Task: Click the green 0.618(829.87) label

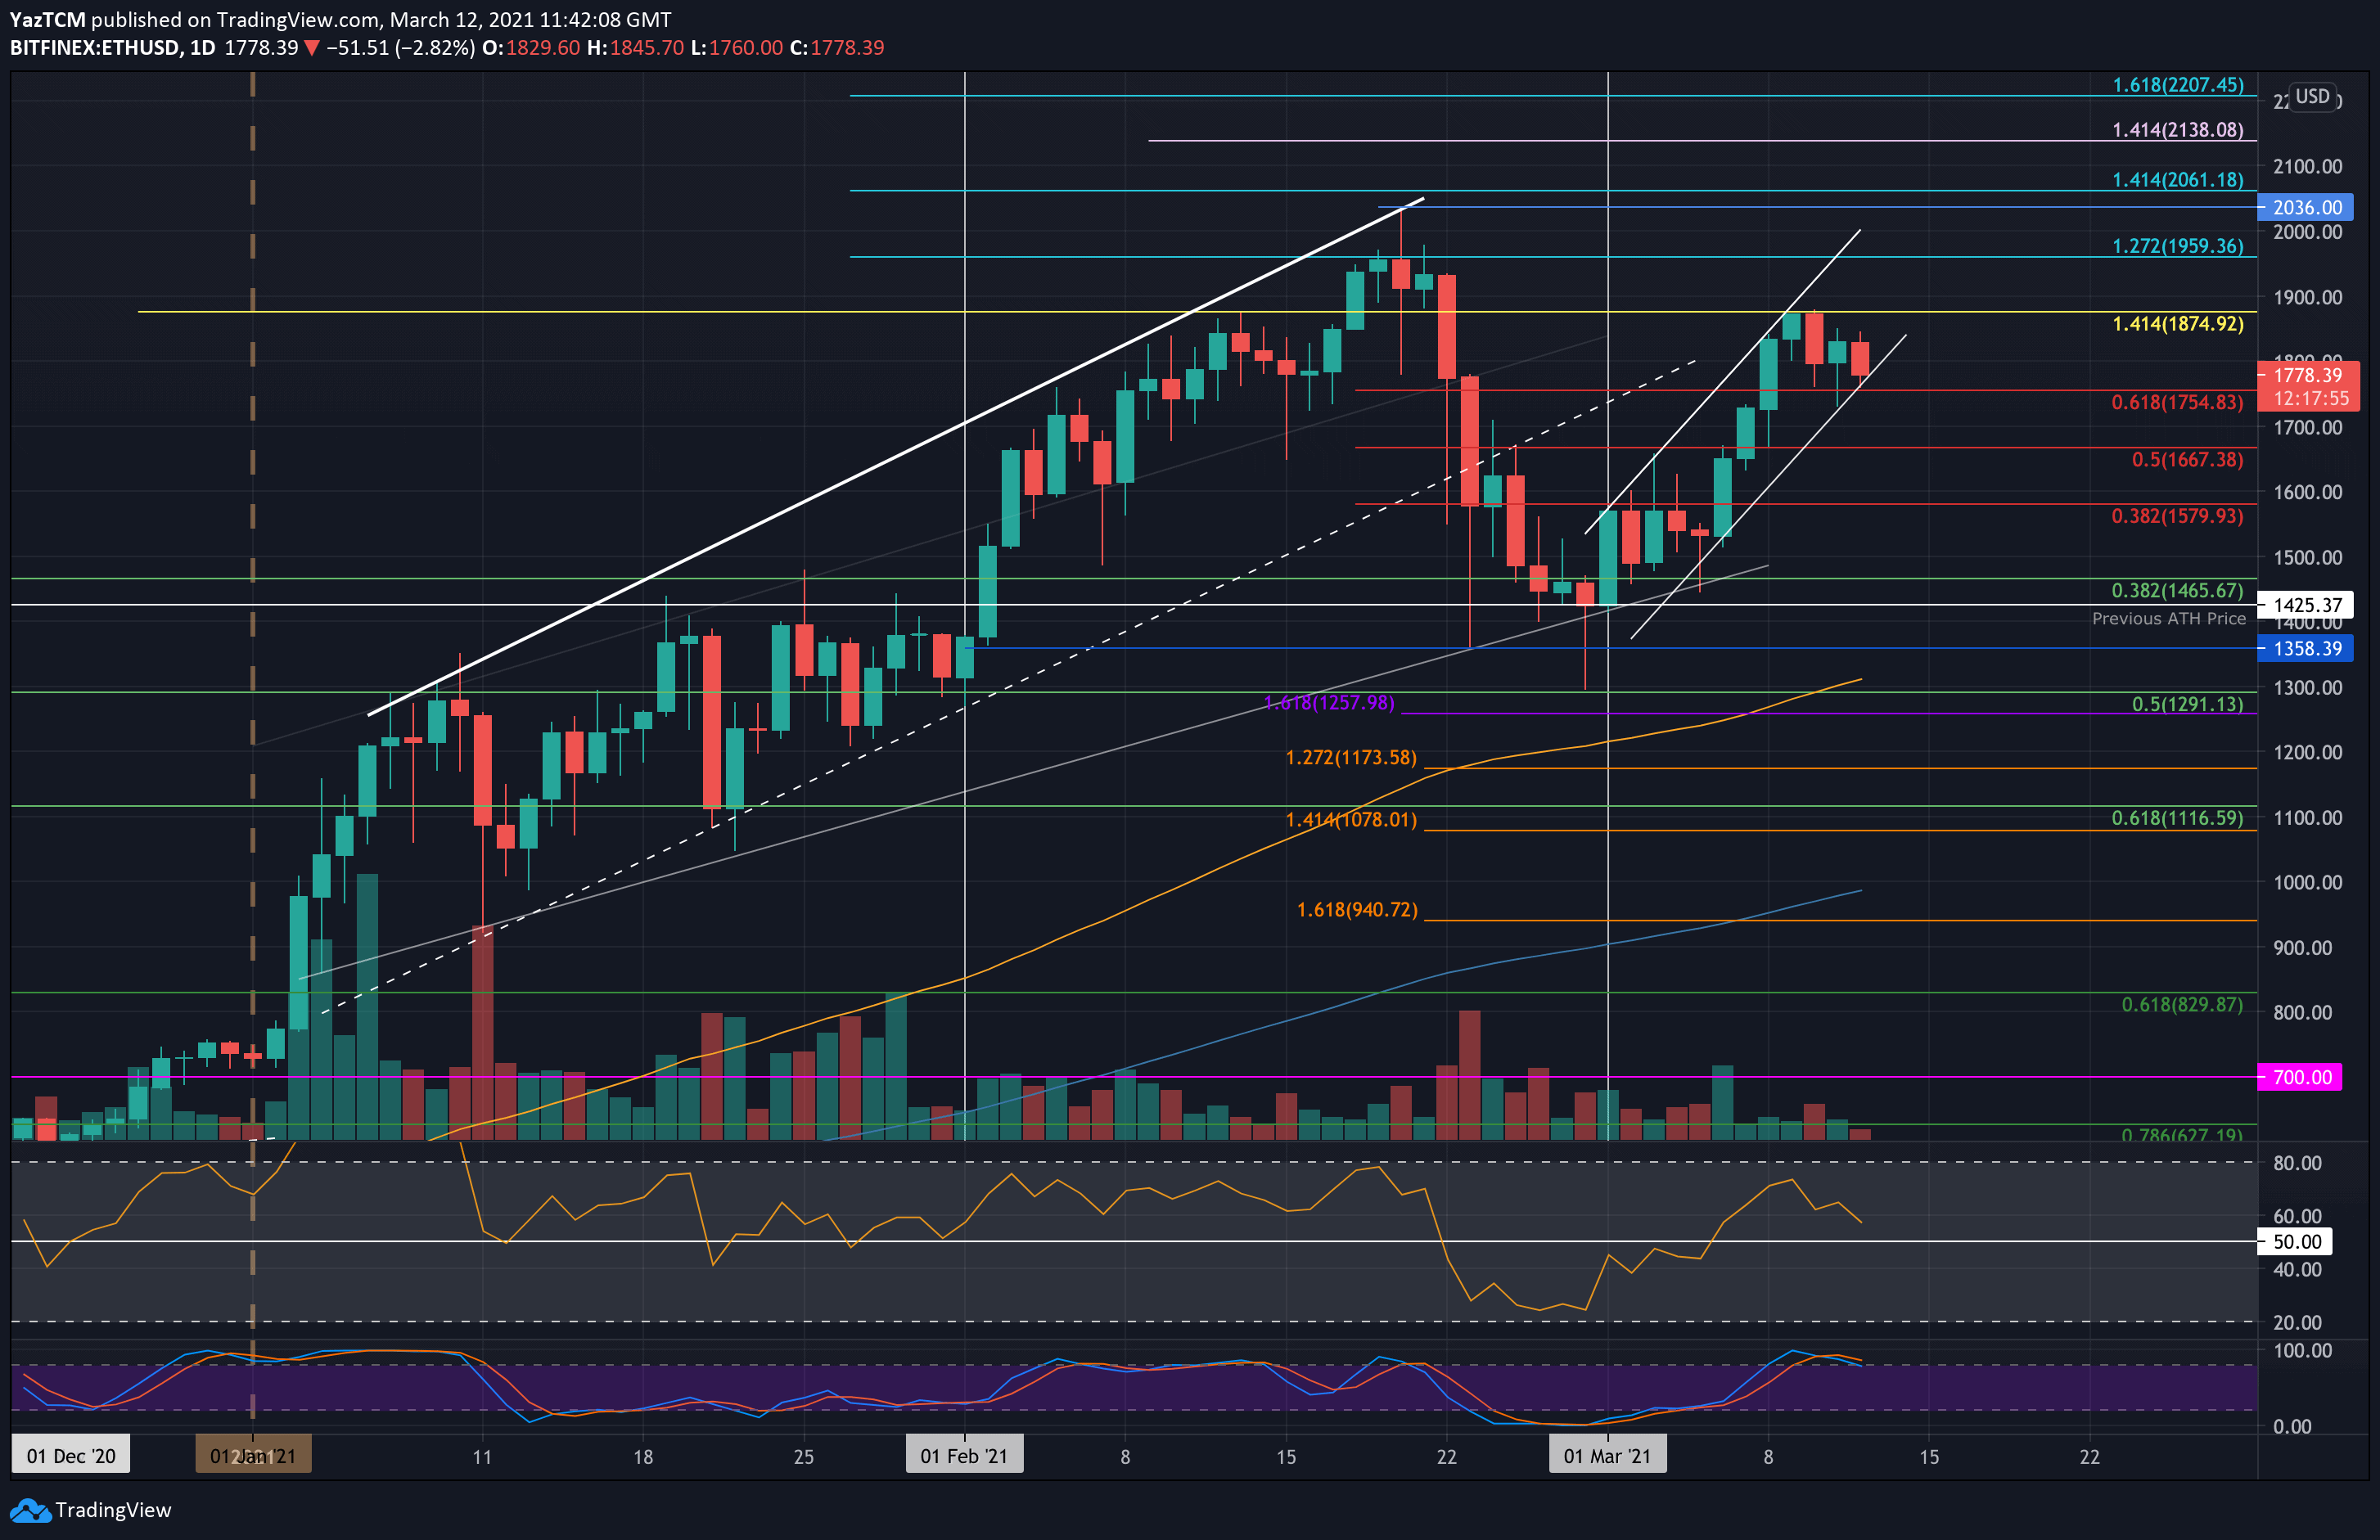Action: click(x=2182, y=1005)
